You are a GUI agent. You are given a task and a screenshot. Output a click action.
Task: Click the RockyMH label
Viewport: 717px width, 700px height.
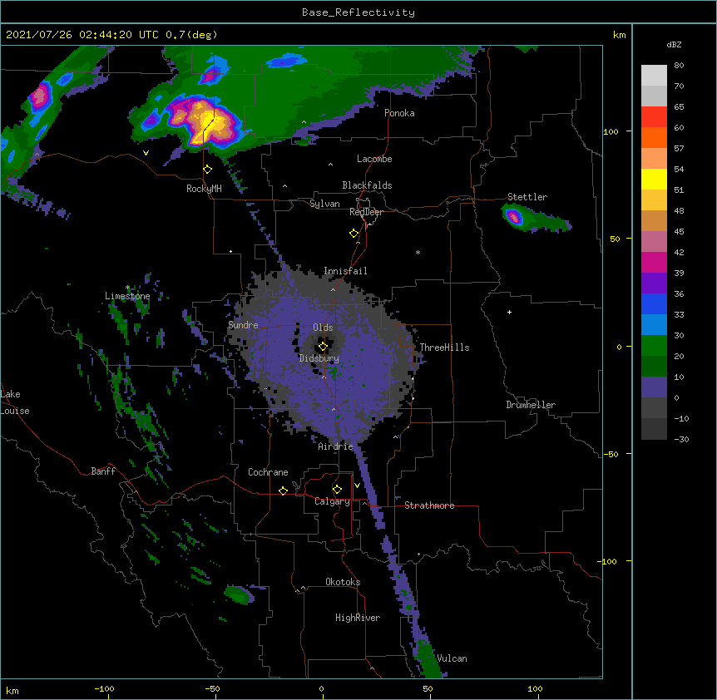204,188
